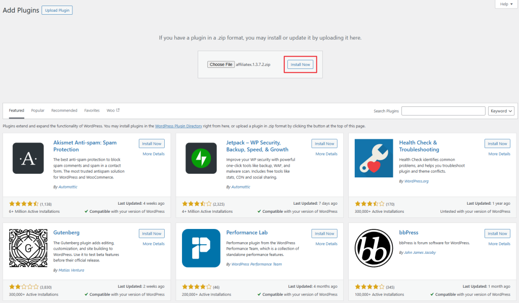Click the affiliatex.1.3.7.2.zip file name
This screenshot has height=303, width=519.
click(253, 64)
